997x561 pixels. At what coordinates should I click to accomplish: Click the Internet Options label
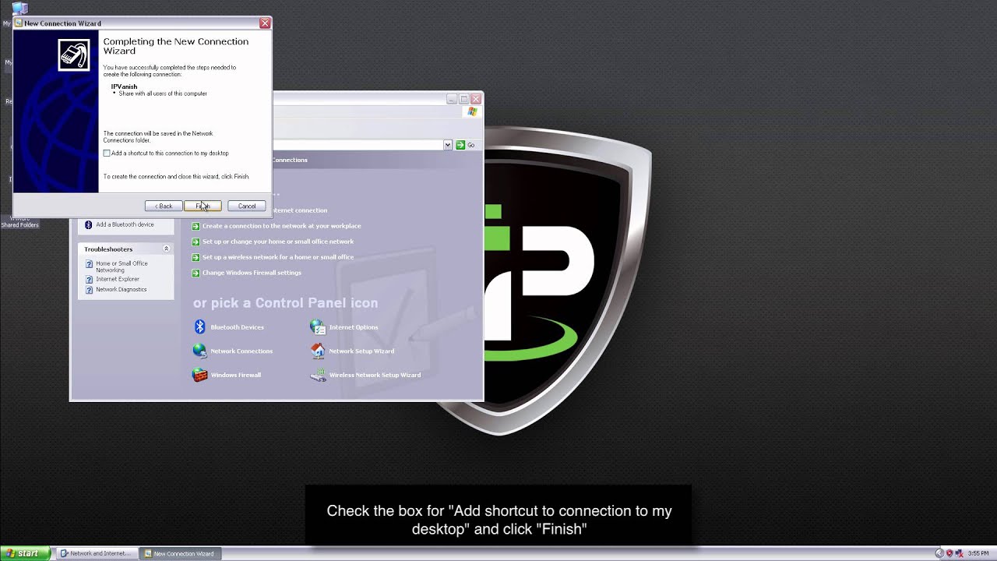coord(354,327)
